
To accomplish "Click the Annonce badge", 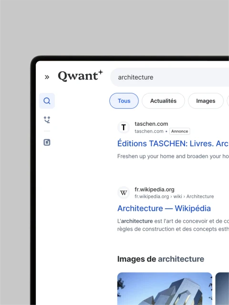I will pos(179,132).
